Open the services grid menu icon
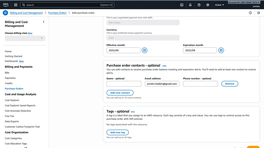 pyautogui.click(x=16, y=5)
